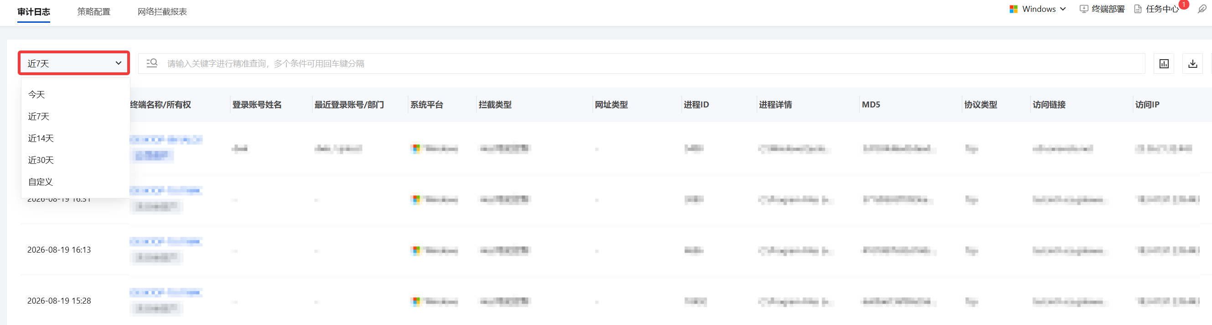The width and height of the screenshot is (1212, 325).
Task: Click the feather icon at top right
Action: pos(1202,9)
